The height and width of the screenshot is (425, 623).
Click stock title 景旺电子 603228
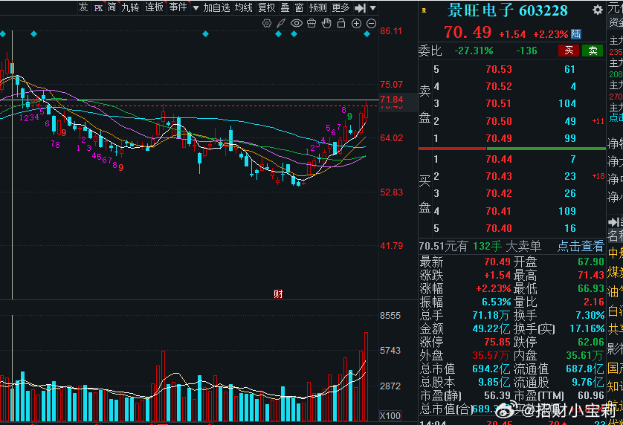click(507, 10)
